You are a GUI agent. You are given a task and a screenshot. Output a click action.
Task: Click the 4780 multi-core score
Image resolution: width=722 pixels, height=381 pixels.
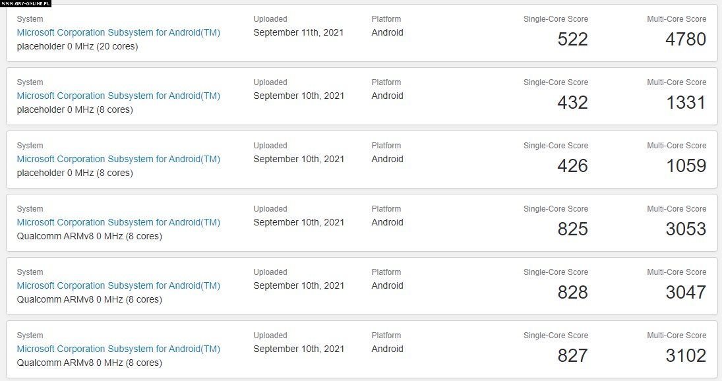(686, 39)
